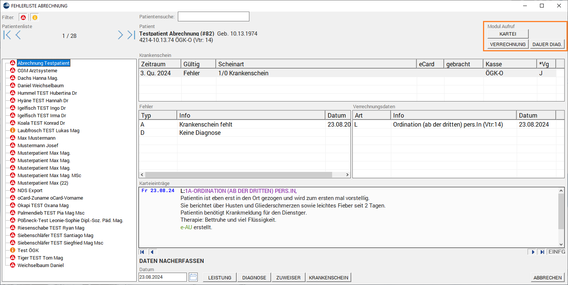
Task: Open the calendar date picker icon
Action: 193,277
